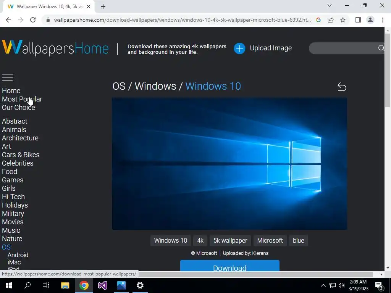
Task: Open the Windows Start menu
Action: (x=9, y=285)
